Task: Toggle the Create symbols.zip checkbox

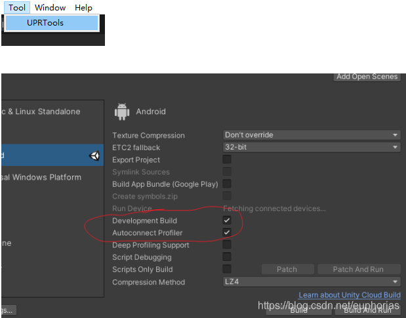Action: pyautogui.click(x=227, y=196)
